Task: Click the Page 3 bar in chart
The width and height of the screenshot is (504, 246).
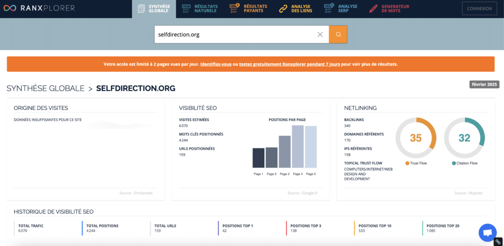Action: [285, 152]
